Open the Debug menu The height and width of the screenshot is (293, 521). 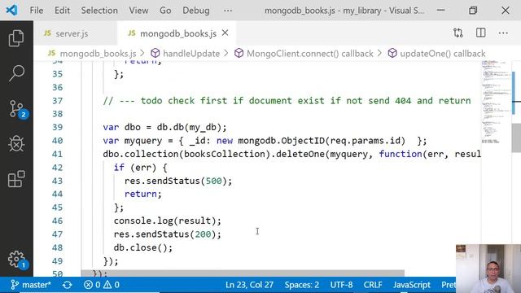point(196,11)
